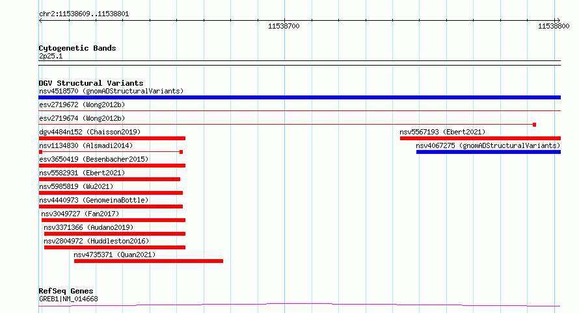This screenshot has width=579, height=313.
Task: Click the left arrow on the ruler
Action: pos(40,21)
